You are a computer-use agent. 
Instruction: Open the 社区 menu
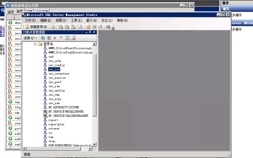[x=107, y=20]
